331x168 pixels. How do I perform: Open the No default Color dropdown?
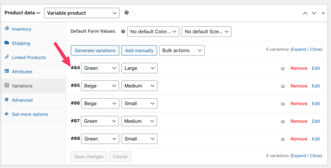153,32
